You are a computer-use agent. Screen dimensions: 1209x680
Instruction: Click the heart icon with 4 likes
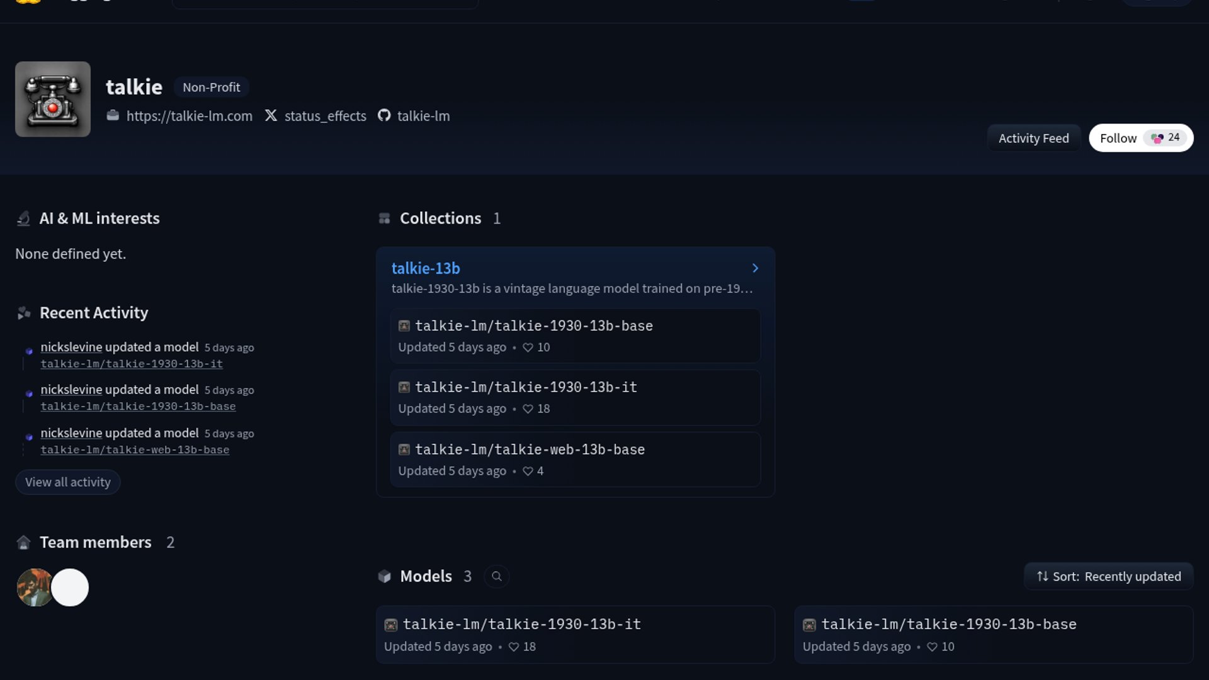tap(528, 471)
